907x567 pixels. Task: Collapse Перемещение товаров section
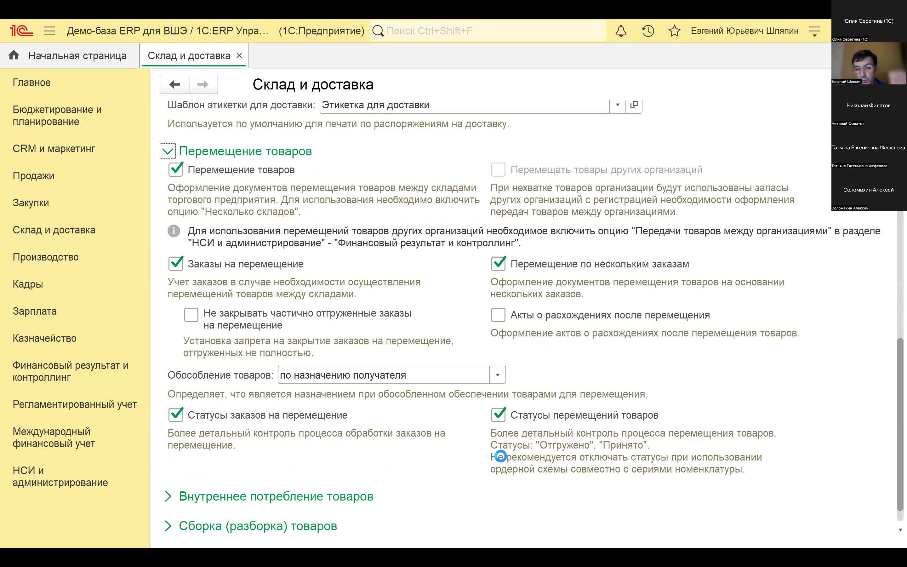pyautogui.click(x=168, y=151)
